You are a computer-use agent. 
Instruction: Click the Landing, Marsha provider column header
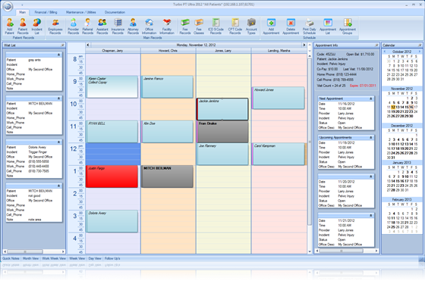click(x=279, y=51)
